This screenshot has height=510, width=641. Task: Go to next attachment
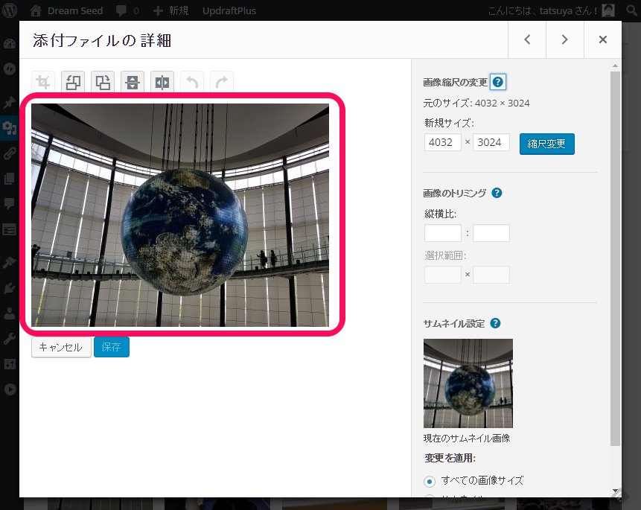565,39
